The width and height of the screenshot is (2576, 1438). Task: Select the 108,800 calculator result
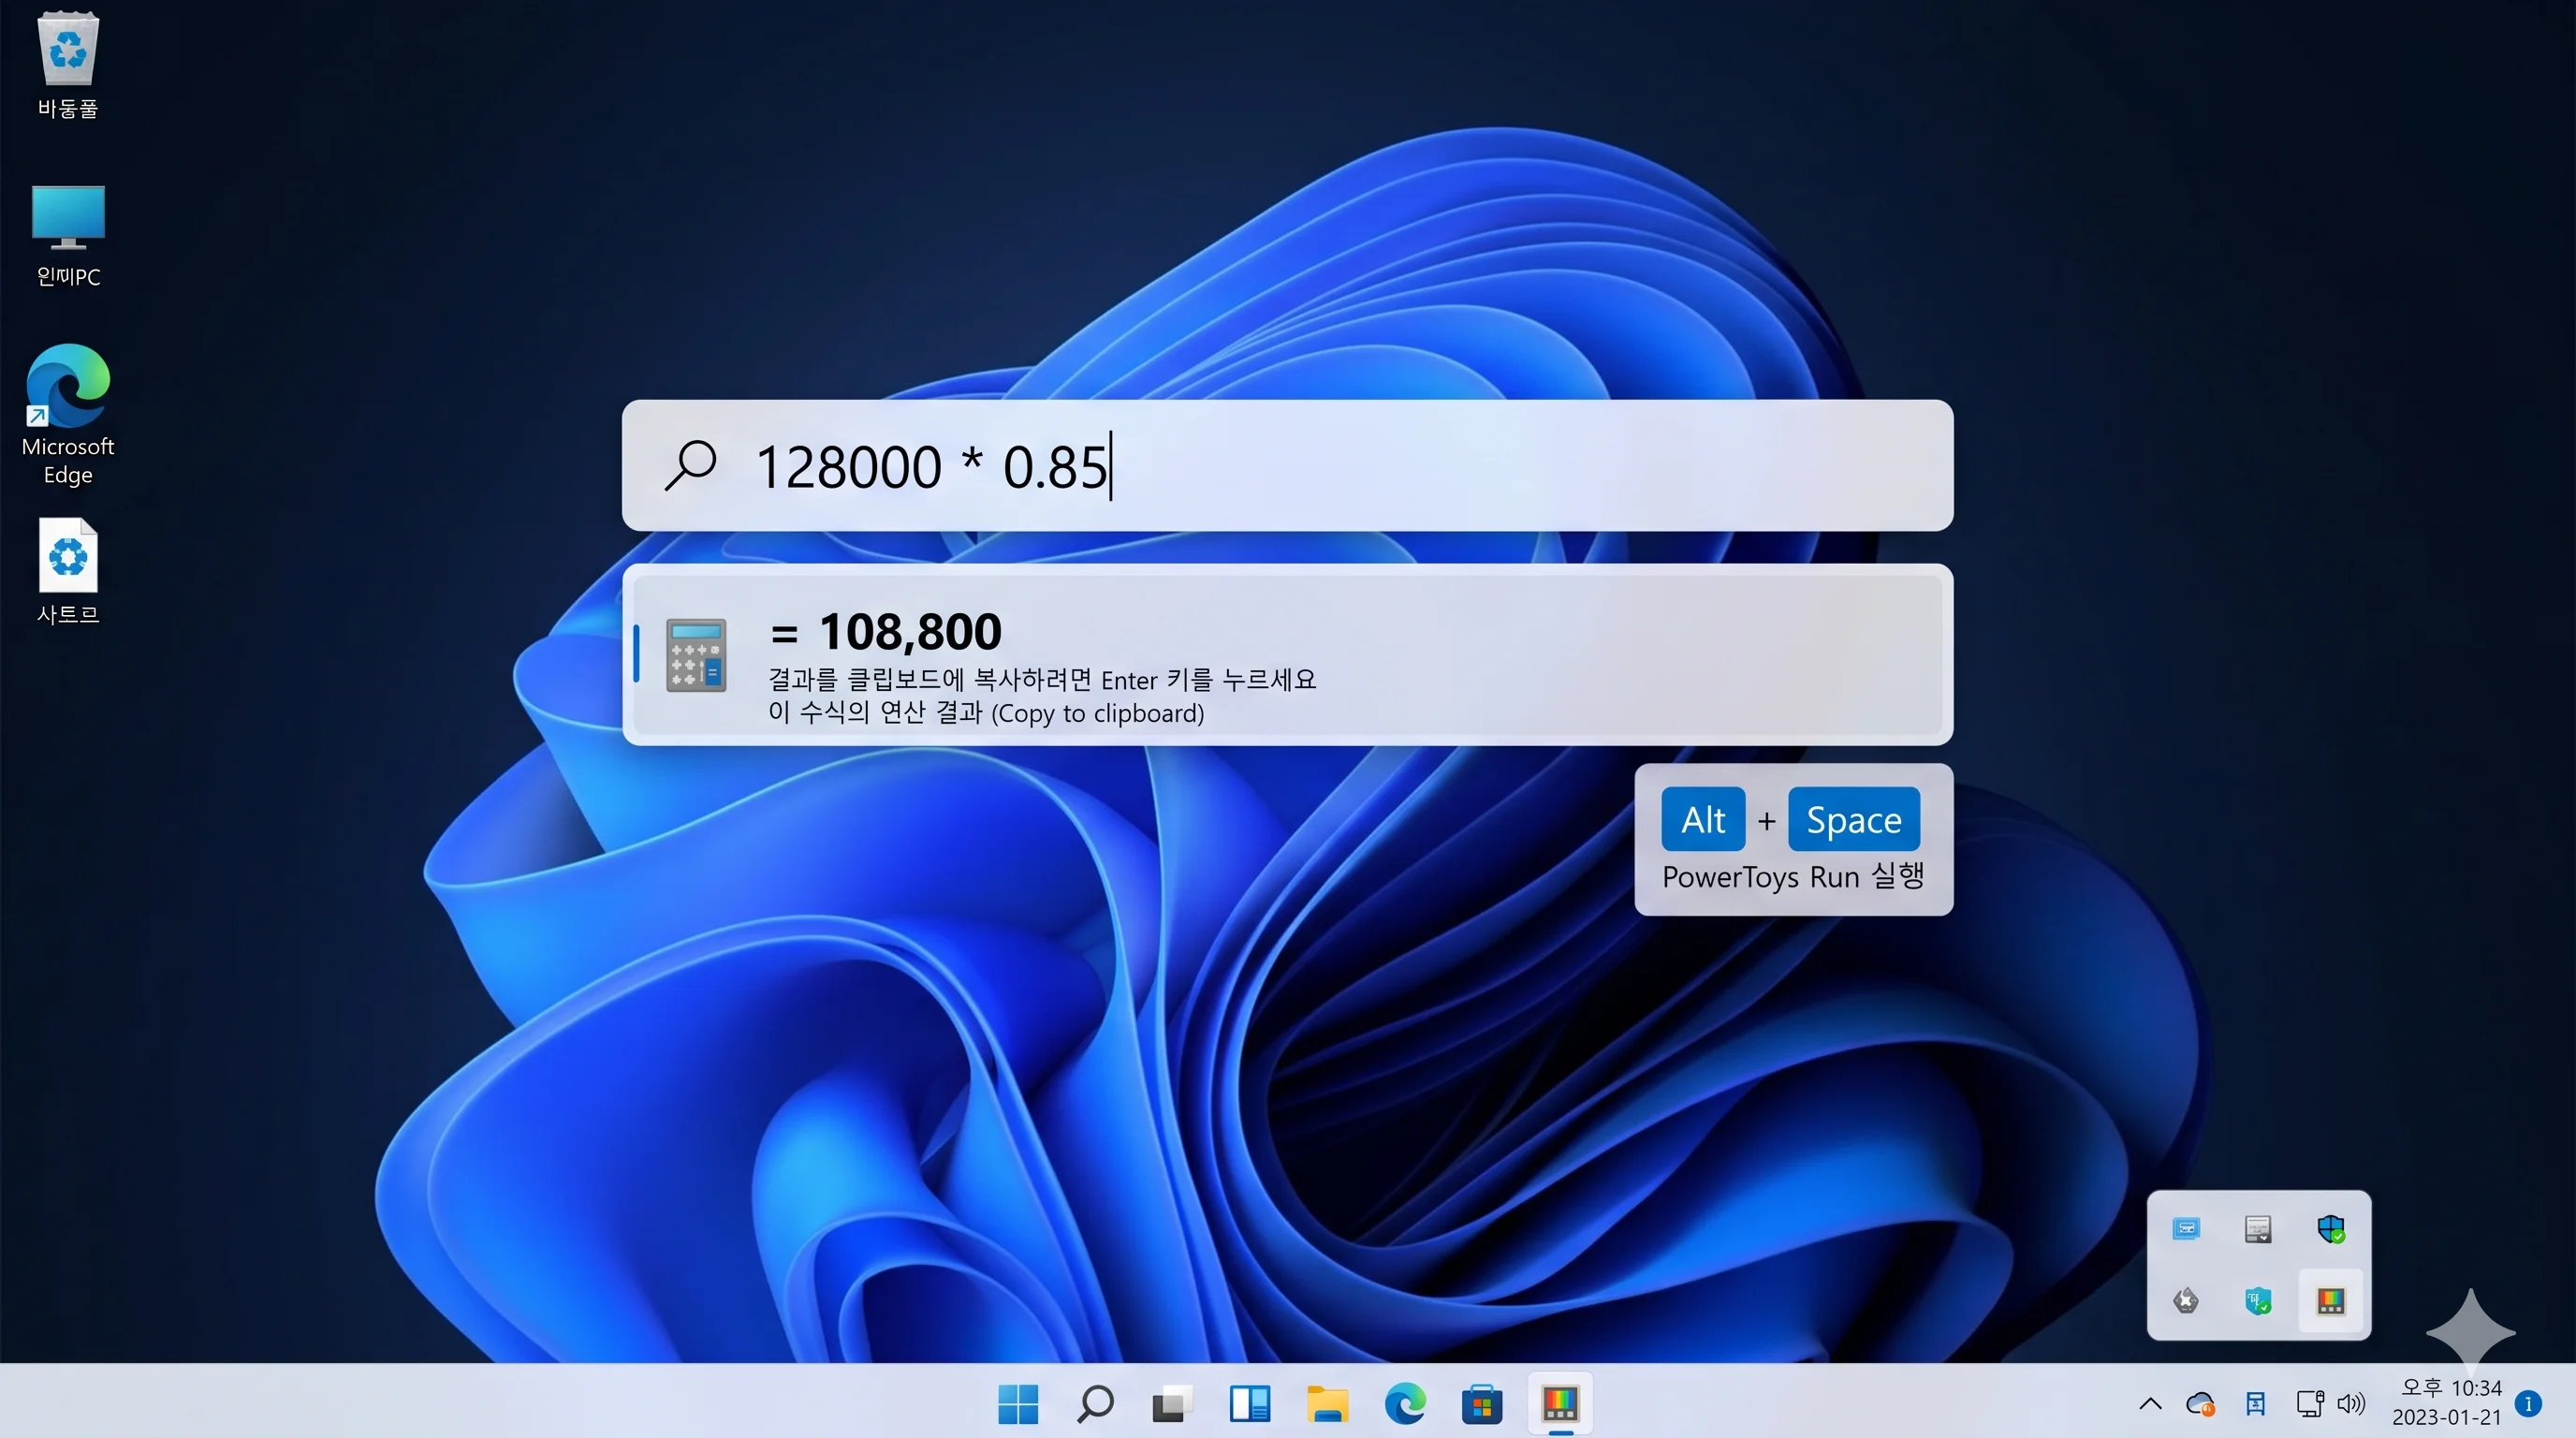[1287, 655]
